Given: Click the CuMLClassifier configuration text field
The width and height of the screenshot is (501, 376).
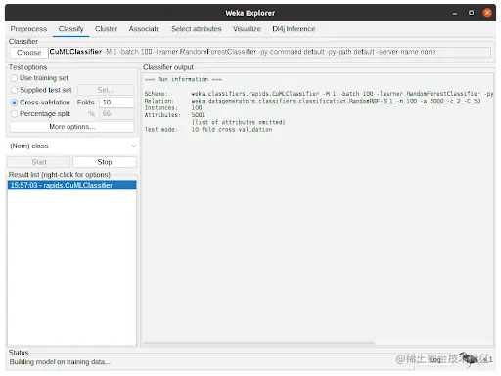Looking at the screenshot, I should (269, 52).
